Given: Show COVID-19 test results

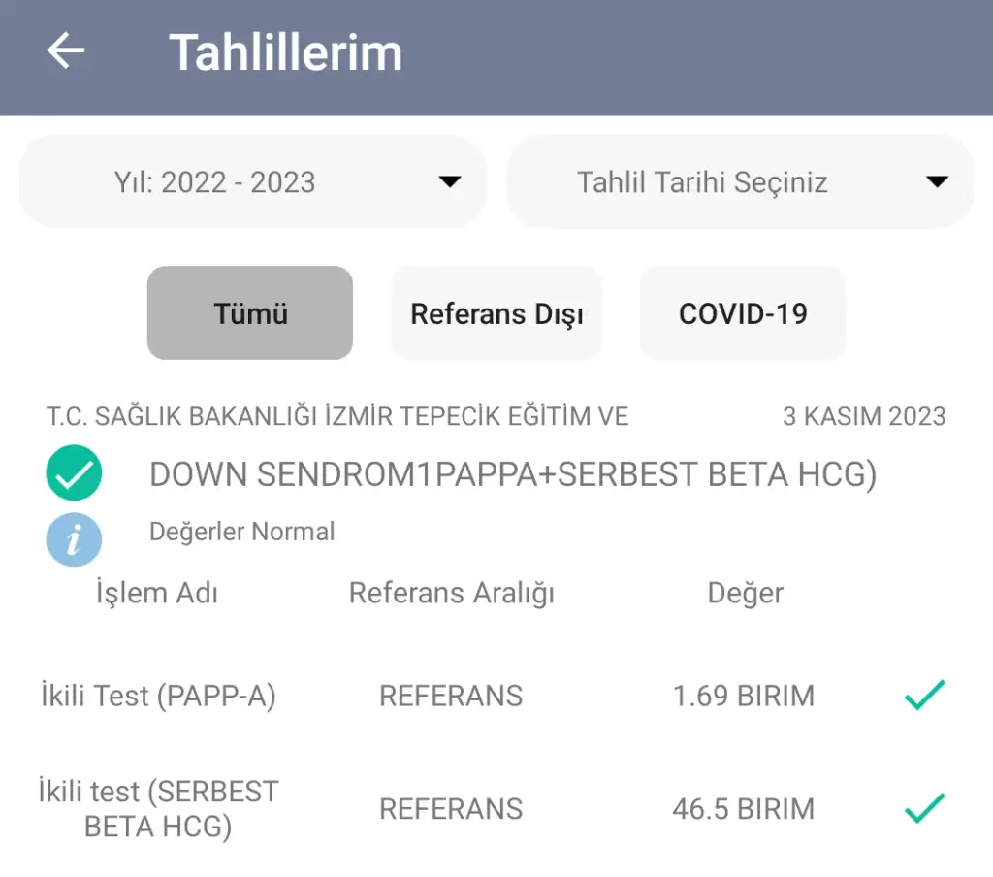Looking at the screenshot, I should (x=743, y=313).
